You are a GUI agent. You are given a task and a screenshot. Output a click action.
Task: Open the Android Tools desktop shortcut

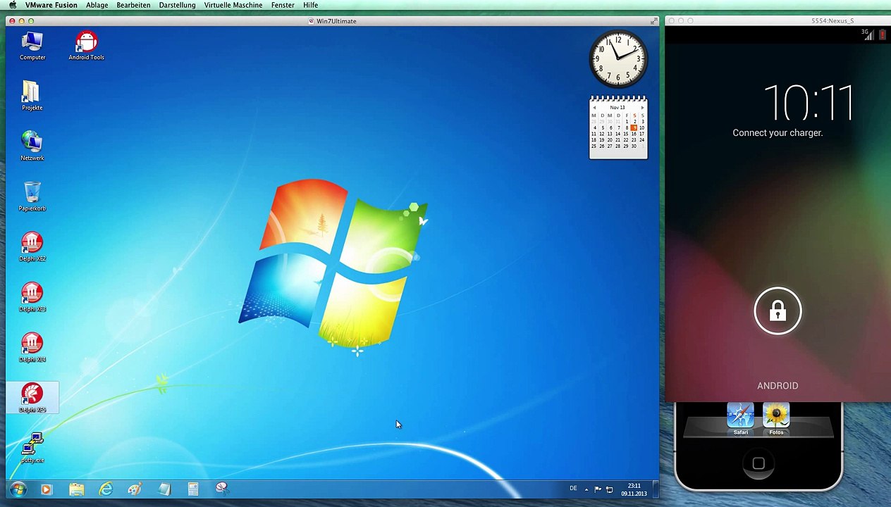pos(86,46)
